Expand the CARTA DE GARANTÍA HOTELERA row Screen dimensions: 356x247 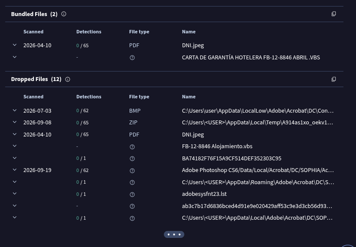pos(15,57)
